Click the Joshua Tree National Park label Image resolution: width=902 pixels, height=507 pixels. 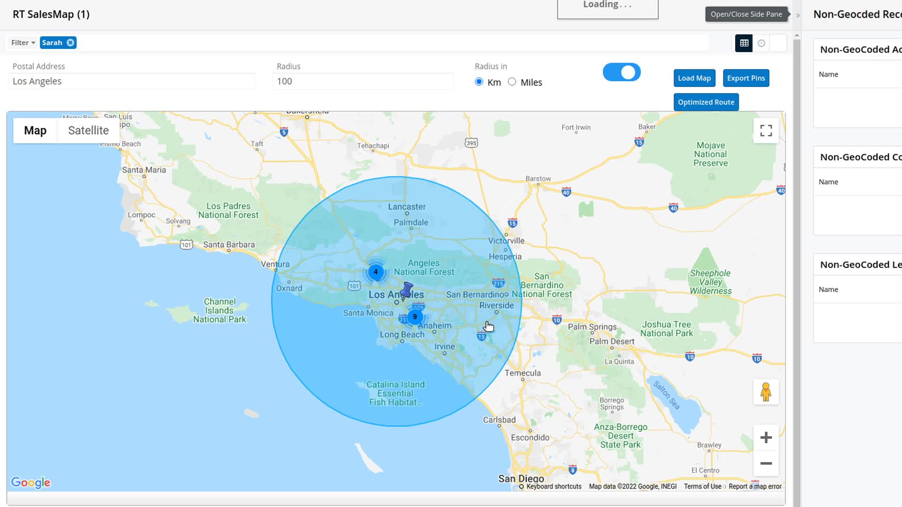point(667,329)
